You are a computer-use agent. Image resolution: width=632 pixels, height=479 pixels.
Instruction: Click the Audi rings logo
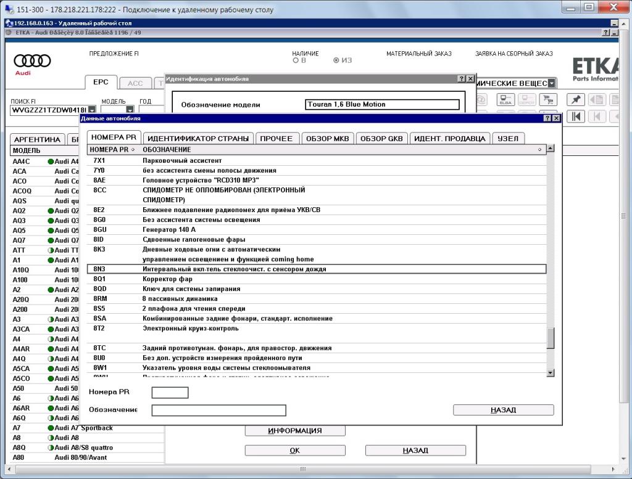pos(32,61)
